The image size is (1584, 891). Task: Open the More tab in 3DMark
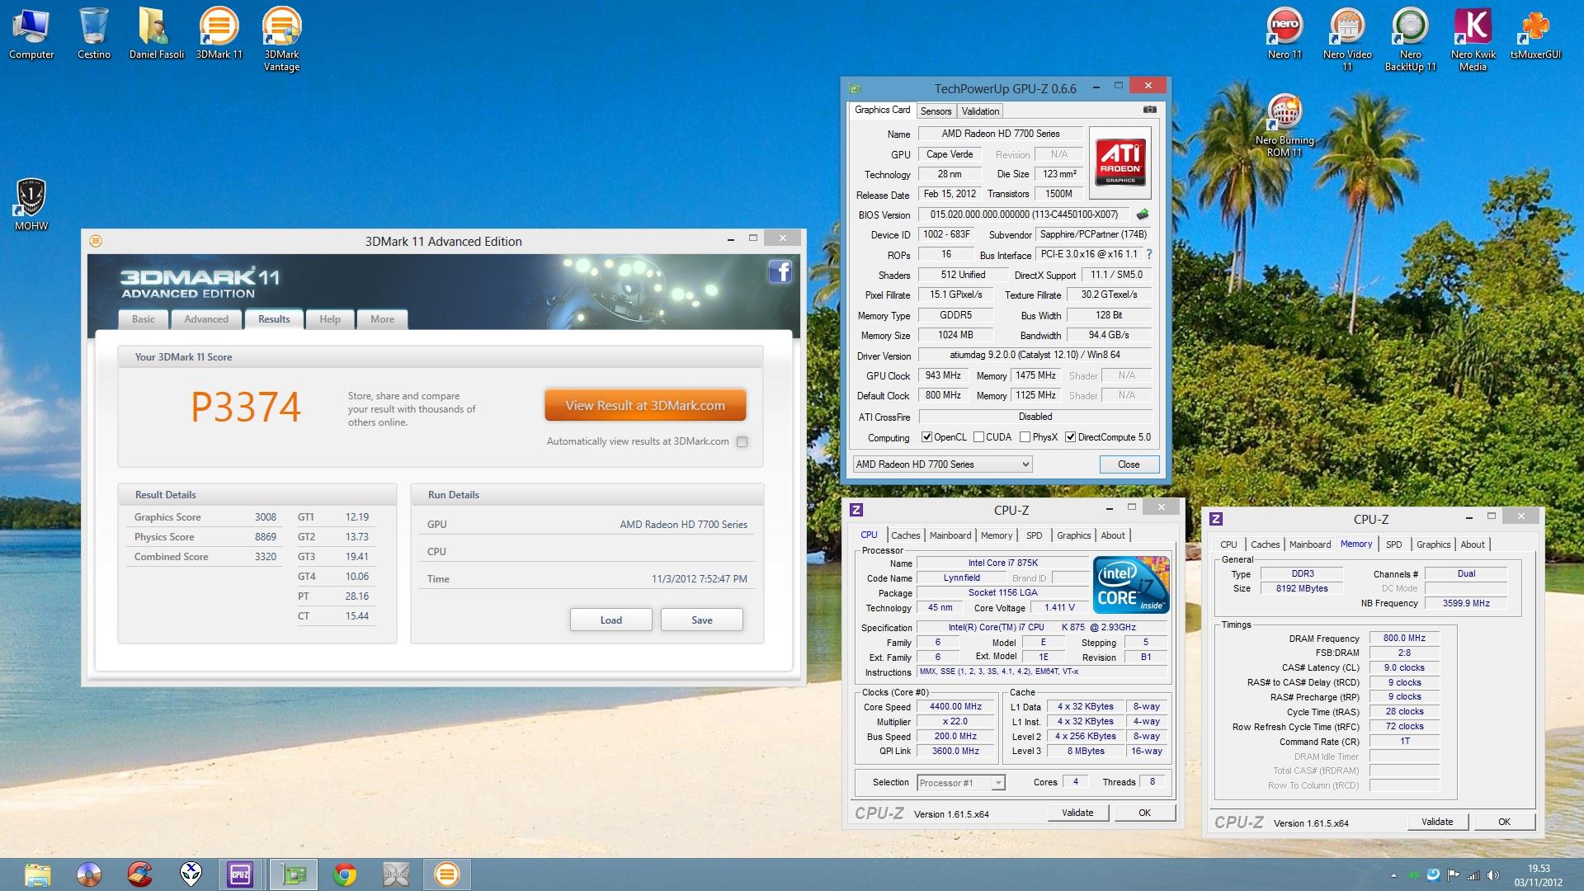pos(382,319)
